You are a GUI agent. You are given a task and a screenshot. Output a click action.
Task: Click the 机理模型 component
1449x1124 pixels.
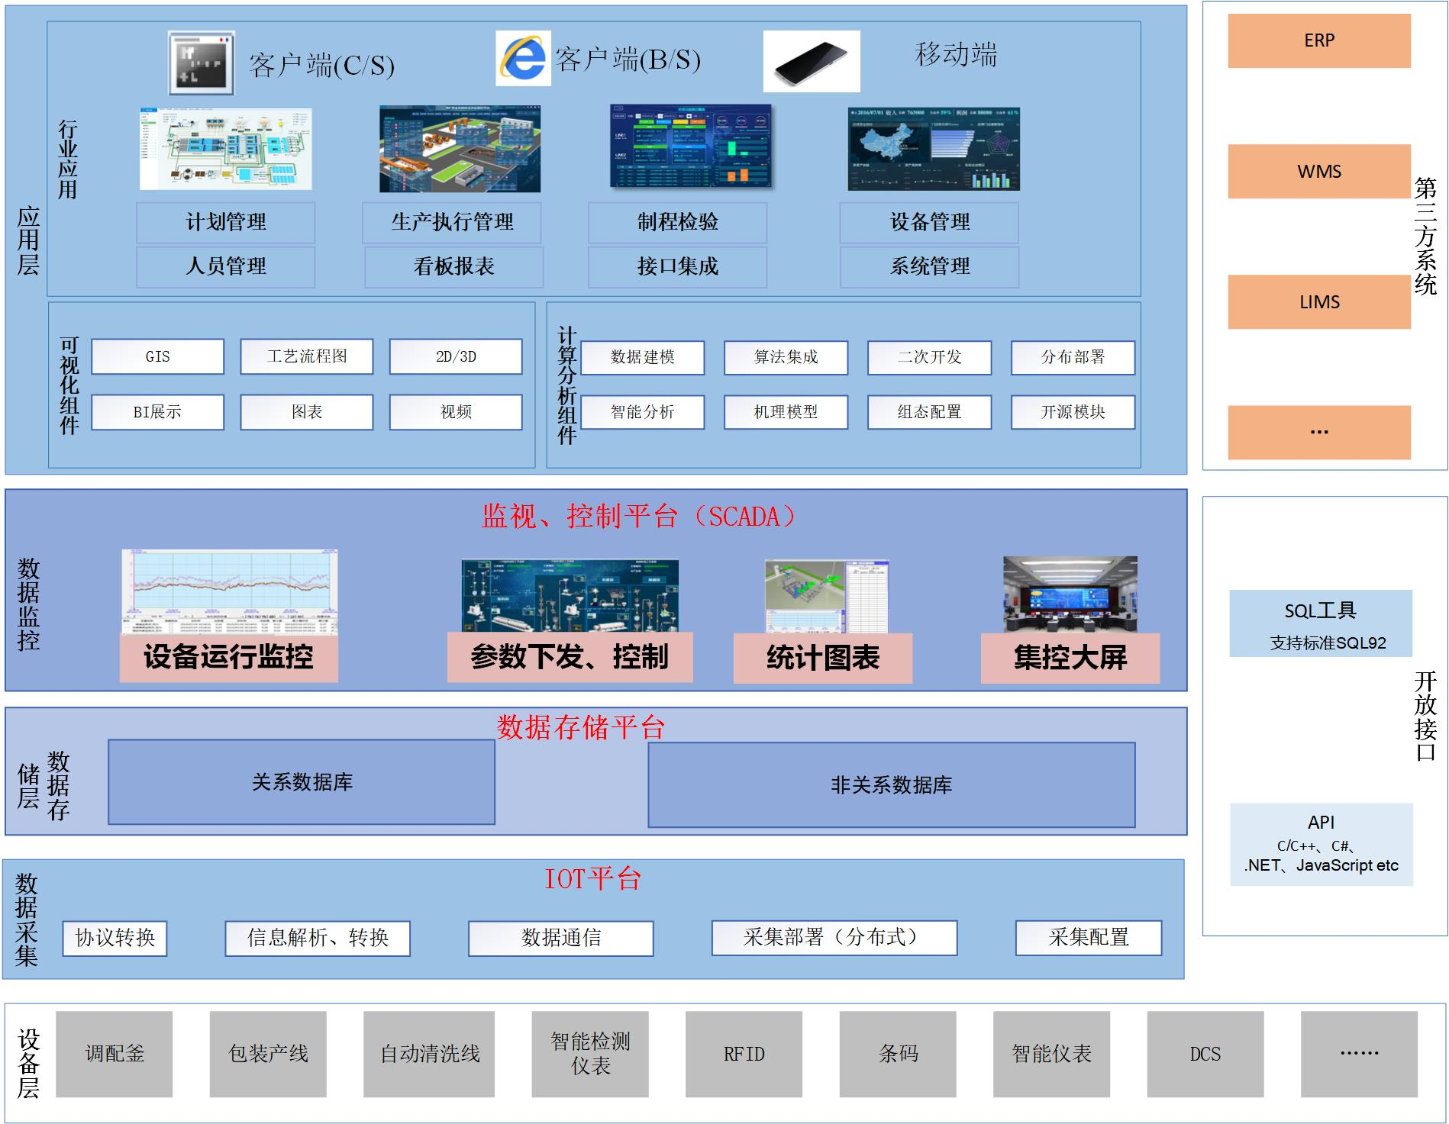point(786,412)
